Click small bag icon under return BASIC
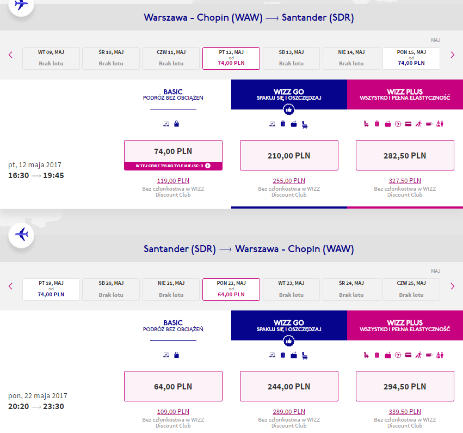This screenshot has width=463, height=433. (177, 355)
